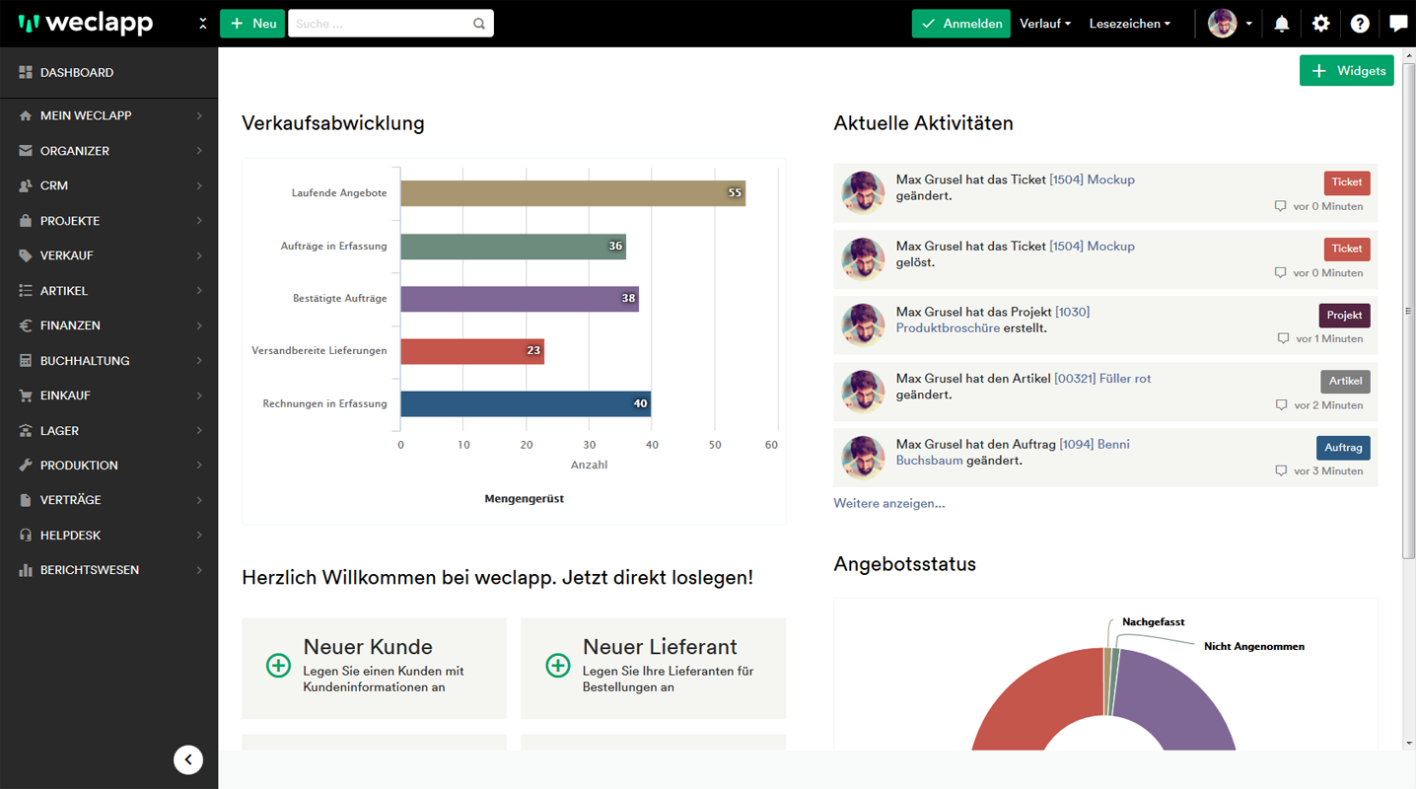Open the notifications bell icon
1416x789 pixels.
[1281, 24]
